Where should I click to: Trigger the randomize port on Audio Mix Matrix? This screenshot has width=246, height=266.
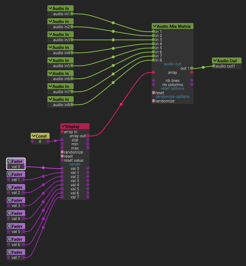[x=154, y=101]
